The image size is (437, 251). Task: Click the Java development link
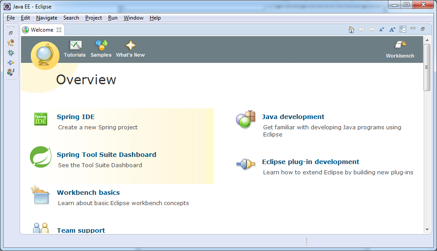pos(293,117)
